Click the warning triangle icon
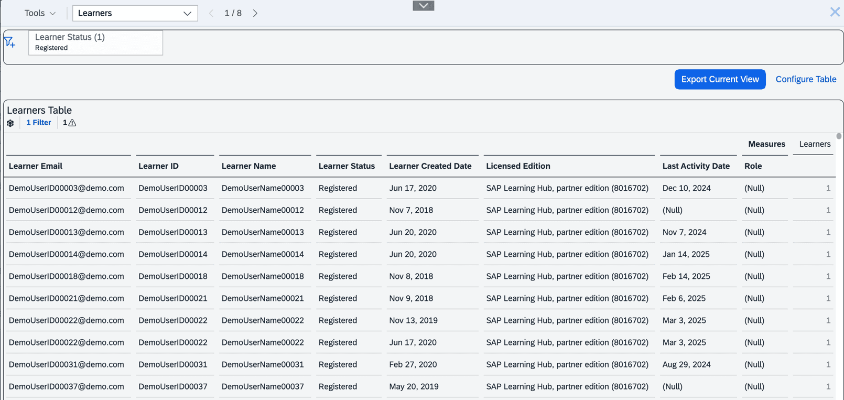The image size is (844, 400). (72, 123)
